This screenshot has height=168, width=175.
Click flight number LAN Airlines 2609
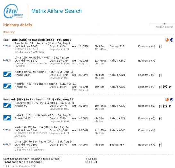(x=26, y=145)
